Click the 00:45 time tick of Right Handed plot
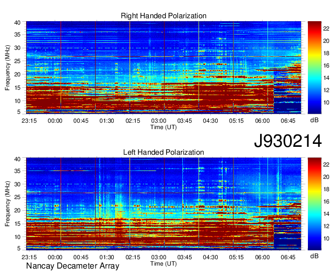335x272 pixels. [81, 121]
